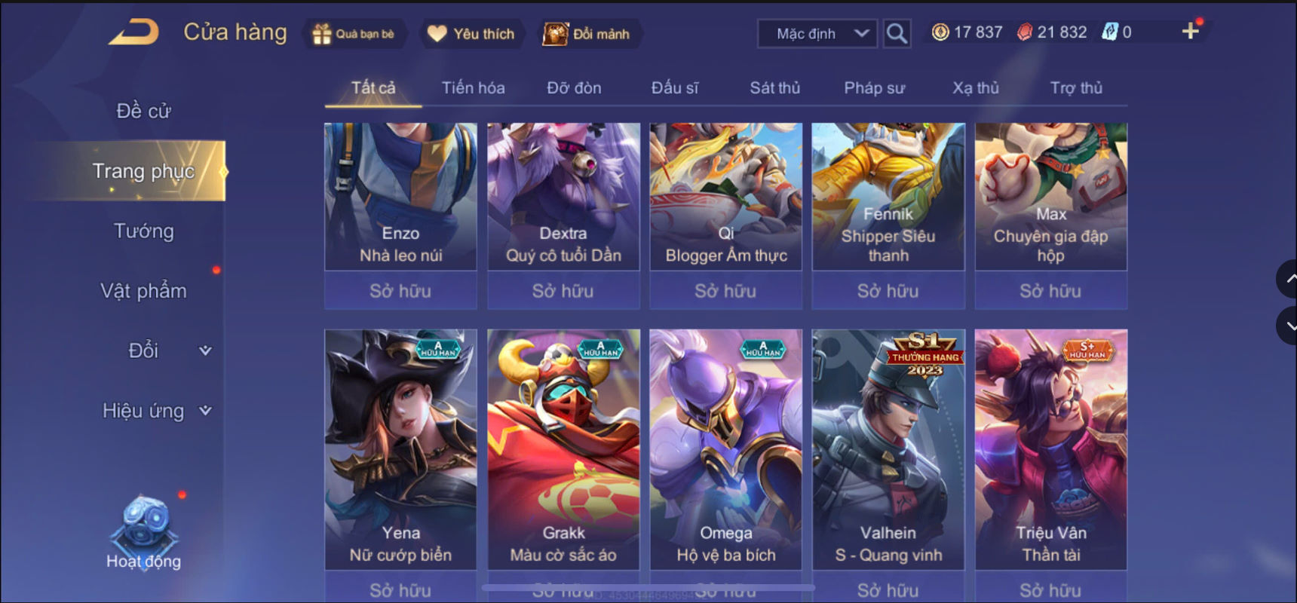Switch to the Pháp sư tab

coord(874,88)
